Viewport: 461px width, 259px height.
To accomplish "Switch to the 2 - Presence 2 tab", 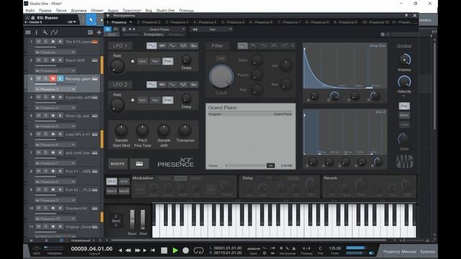I will click(148, 22).
